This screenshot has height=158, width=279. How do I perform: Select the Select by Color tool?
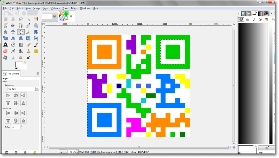point(36,19)
